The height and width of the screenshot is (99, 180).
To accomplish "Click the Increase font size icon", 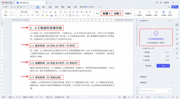I will click(x=43, y=12).
